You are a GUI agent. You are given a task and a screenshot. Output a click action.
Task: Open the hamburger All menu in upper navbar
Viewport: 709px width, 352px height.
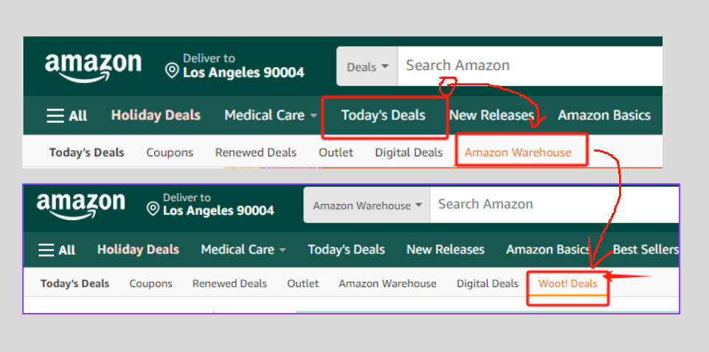pos(66,116)
